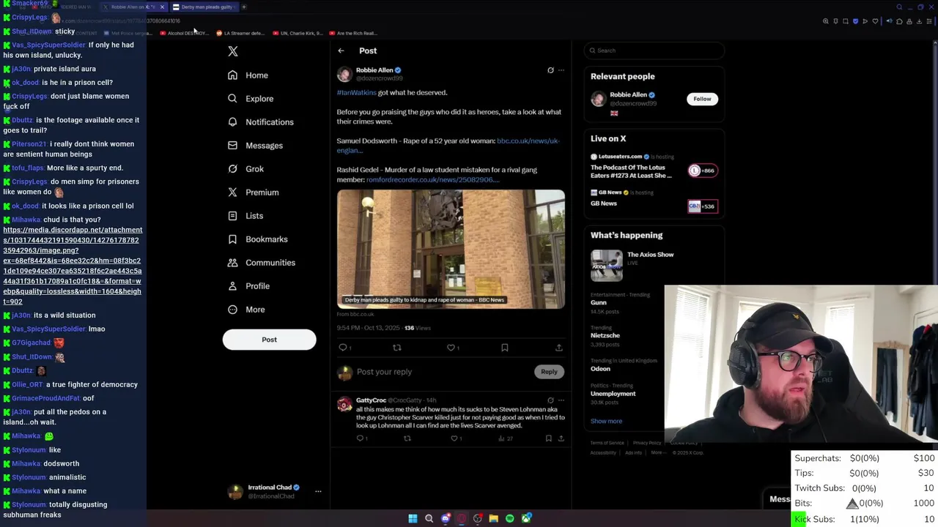
Task: Click the taskbar Search icon
Action: (x=429, y=519)
